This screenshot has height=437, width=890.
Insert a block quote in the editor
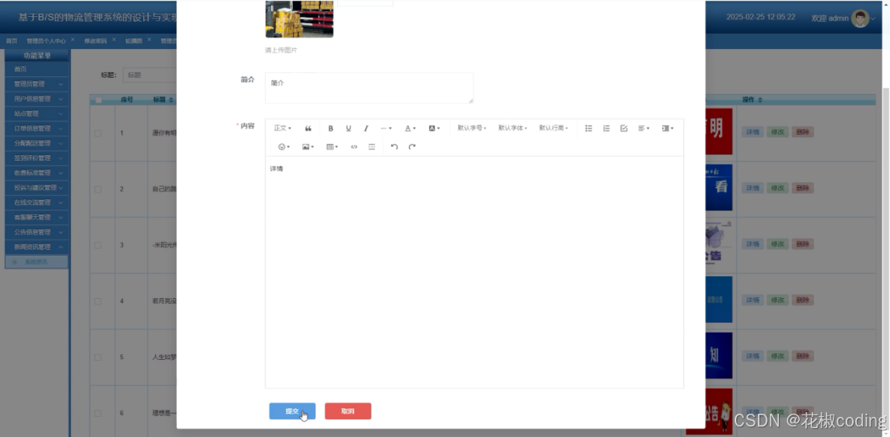[308, 129]
